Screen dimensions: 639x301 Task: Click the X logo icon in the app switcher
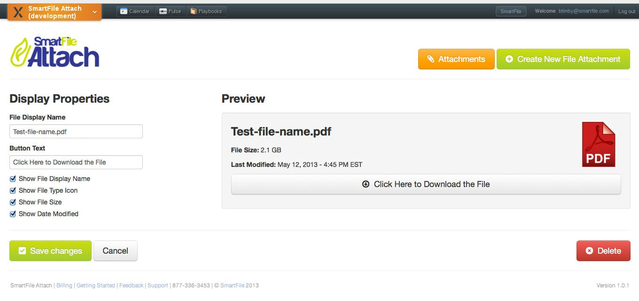pyautogui.click(x=18, y=13)
